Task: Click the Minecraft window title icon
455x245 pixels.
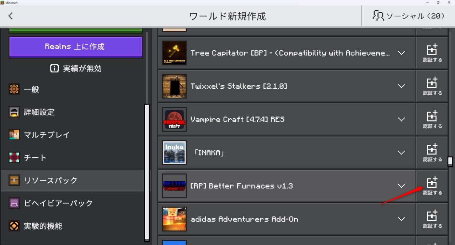Action: [x=2, y=2]
